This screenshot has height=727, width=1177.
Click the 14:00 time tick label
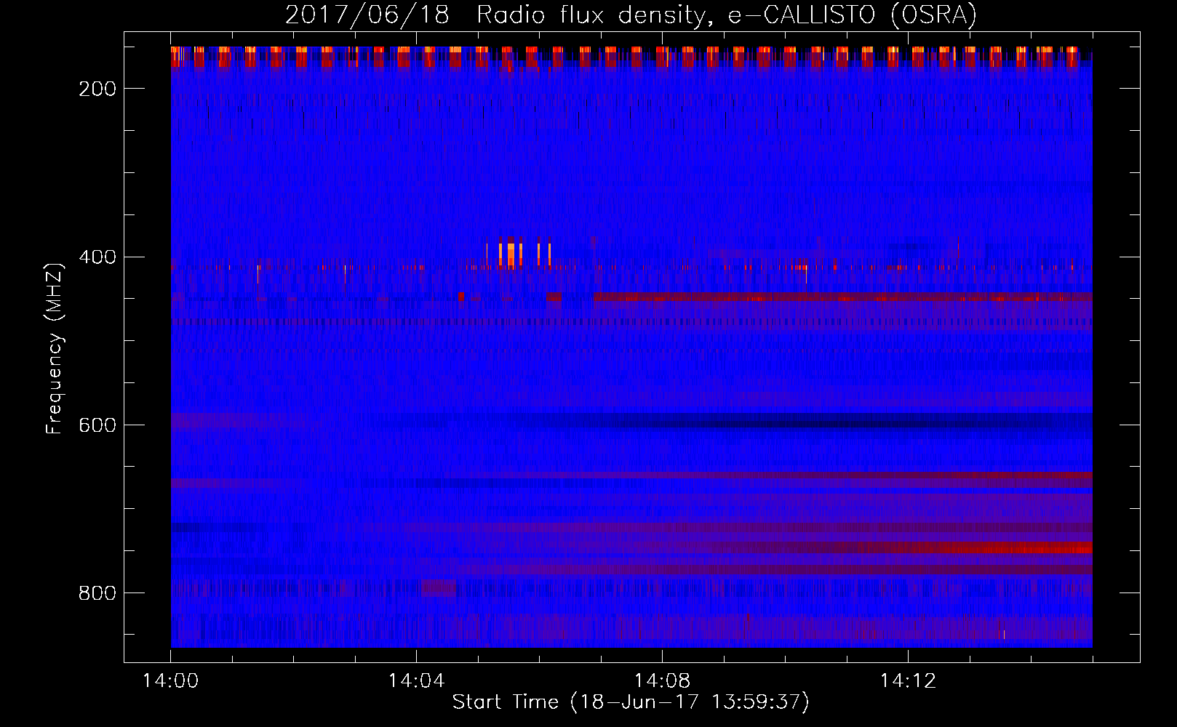point(171,681)
